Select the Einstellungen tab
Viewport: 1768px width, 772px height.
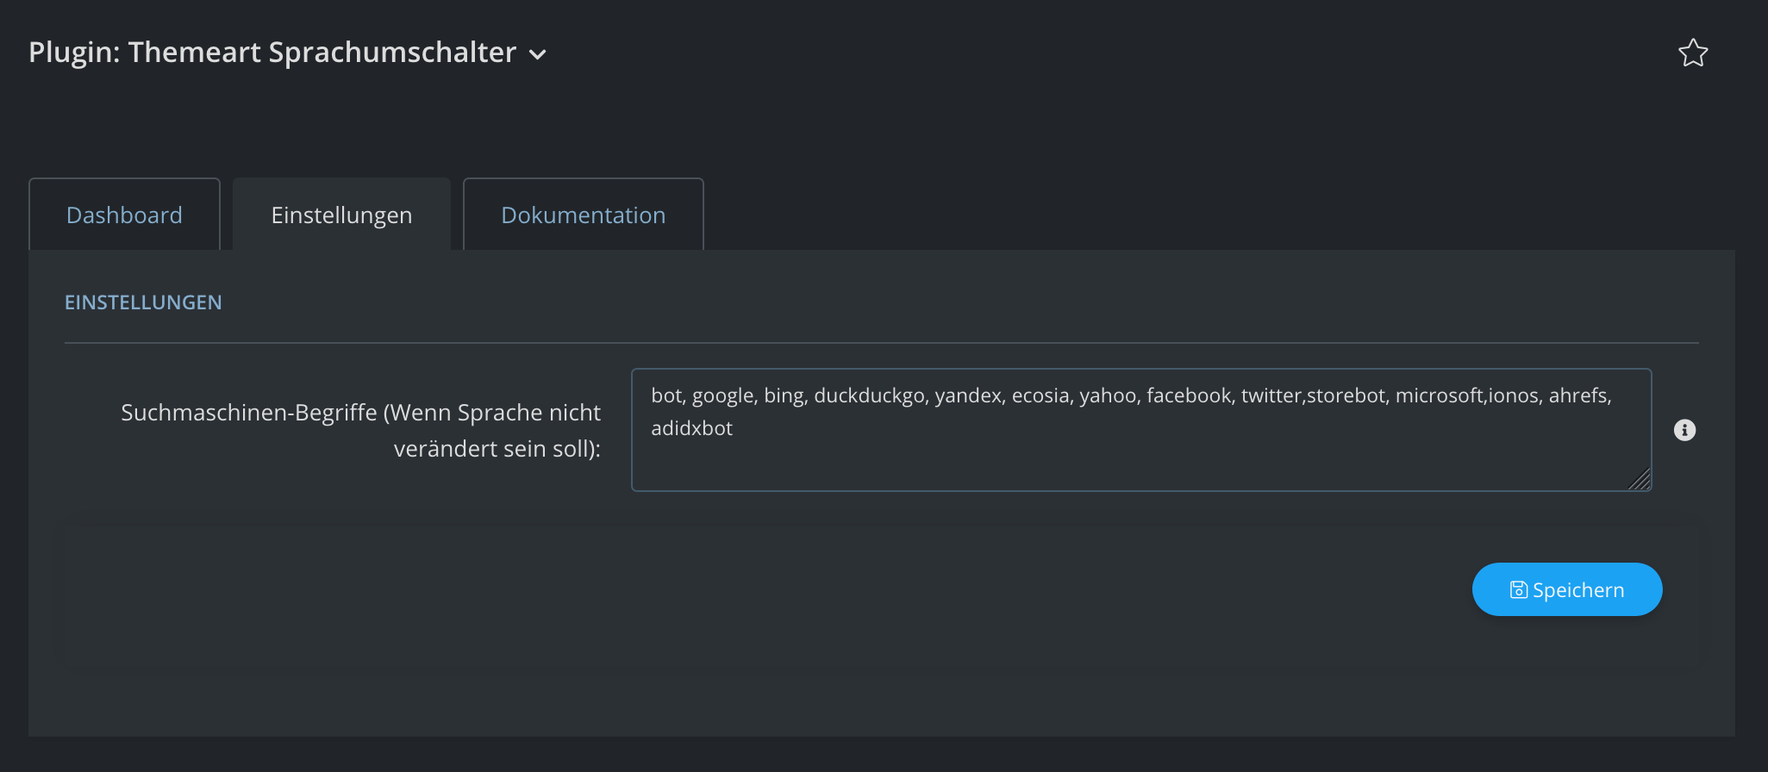[341, 215]
